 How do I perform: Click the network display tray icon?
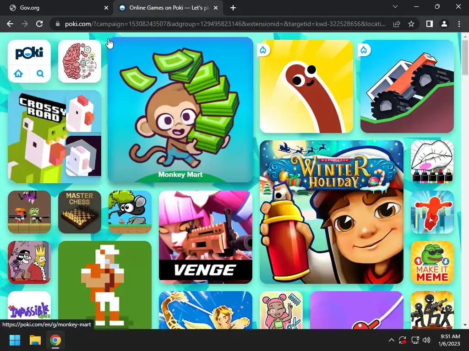(x=415, y=340)
